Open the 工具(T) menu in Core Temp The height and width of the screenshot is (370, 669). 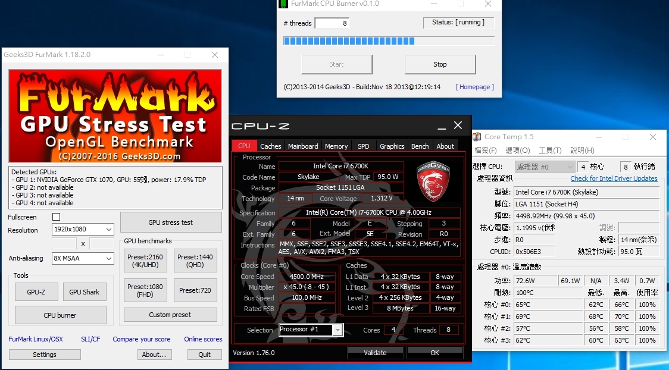(550, 150)
